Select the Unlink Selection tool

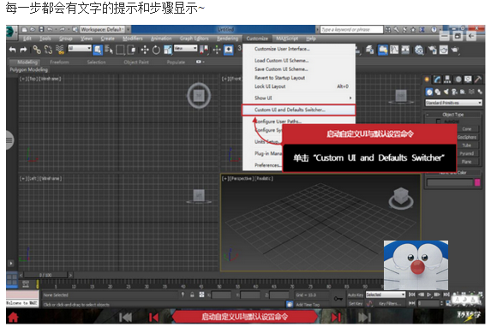(x=48, y=50)
